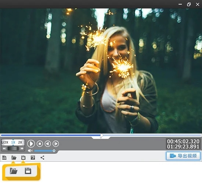Set playback speed to 2X
Screen dimensions: 202x183
tap(20, 142)
